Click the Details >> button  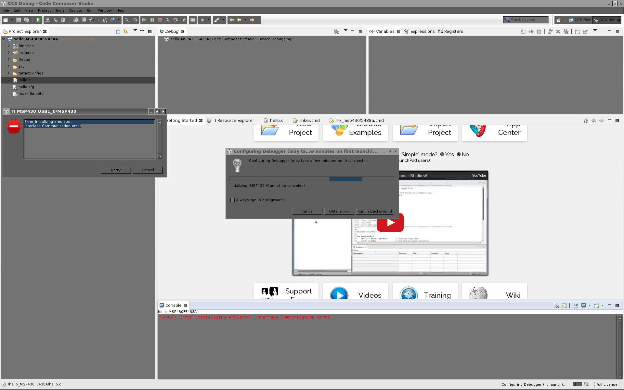(339, 211)
